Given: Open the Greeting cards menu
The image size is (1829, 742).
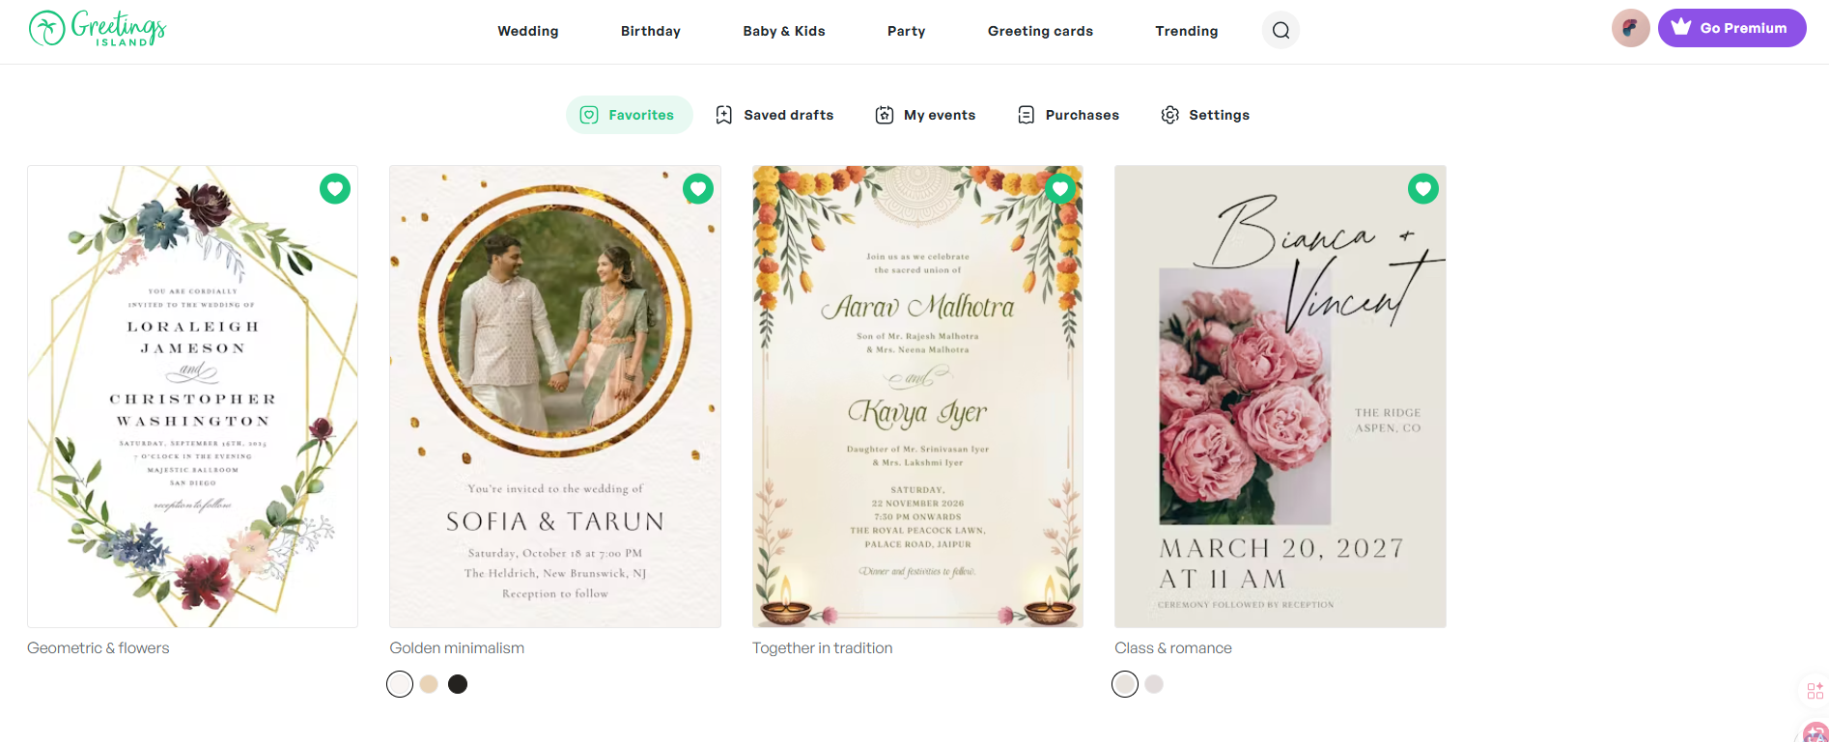Looking at the screenshot, I should [x=1040, y=31].
